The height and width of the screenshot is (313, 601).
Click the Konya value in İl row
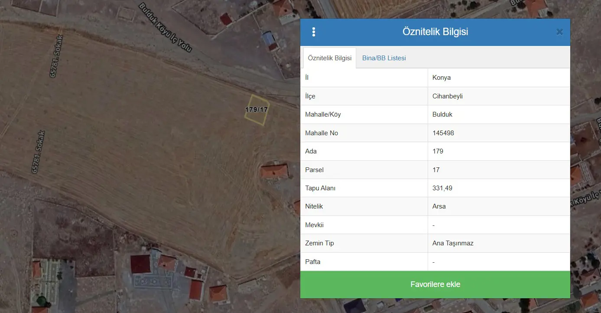pyautogui.click(x=442, y=78)
